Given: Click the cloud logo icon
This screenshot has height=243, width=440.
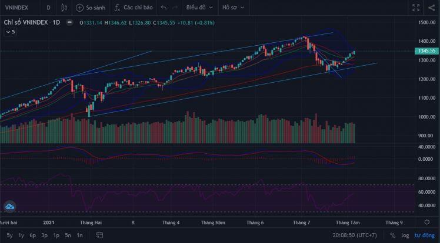Looking at the screenshot, I should [x=9, y=207].
